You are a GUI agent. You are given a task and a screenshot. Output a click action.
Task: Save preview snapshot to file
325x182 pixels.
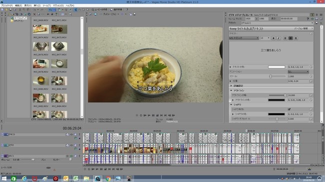pyautogui.click(x=134, y=14)
